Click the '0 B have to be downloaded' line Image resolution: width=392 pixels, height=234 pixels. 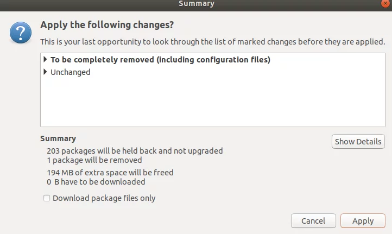[x=96, y=182]
